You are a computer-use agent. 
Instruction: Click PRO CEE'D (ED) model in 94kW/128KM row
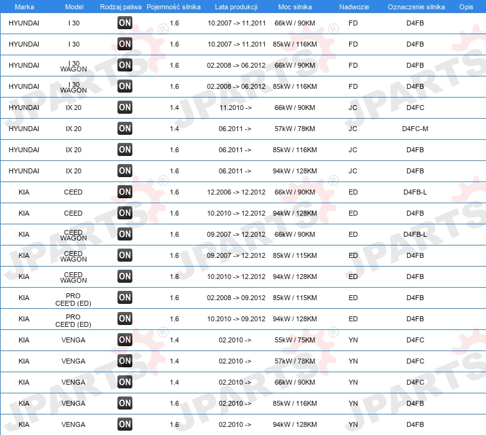(73, 321)
